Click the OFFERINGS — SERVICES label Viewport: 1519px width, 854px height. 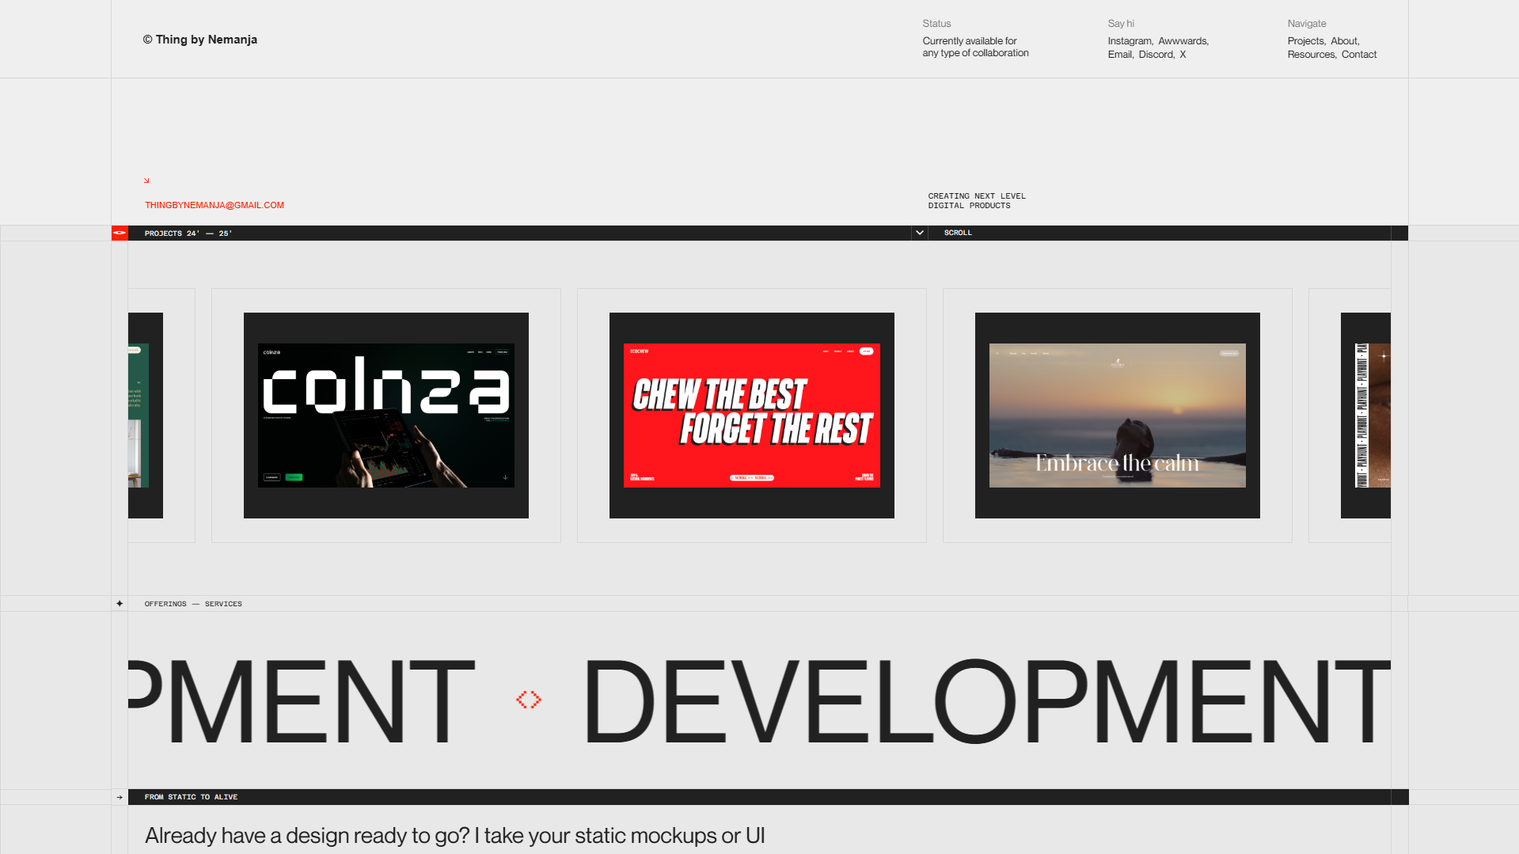(x=193, y=604)
